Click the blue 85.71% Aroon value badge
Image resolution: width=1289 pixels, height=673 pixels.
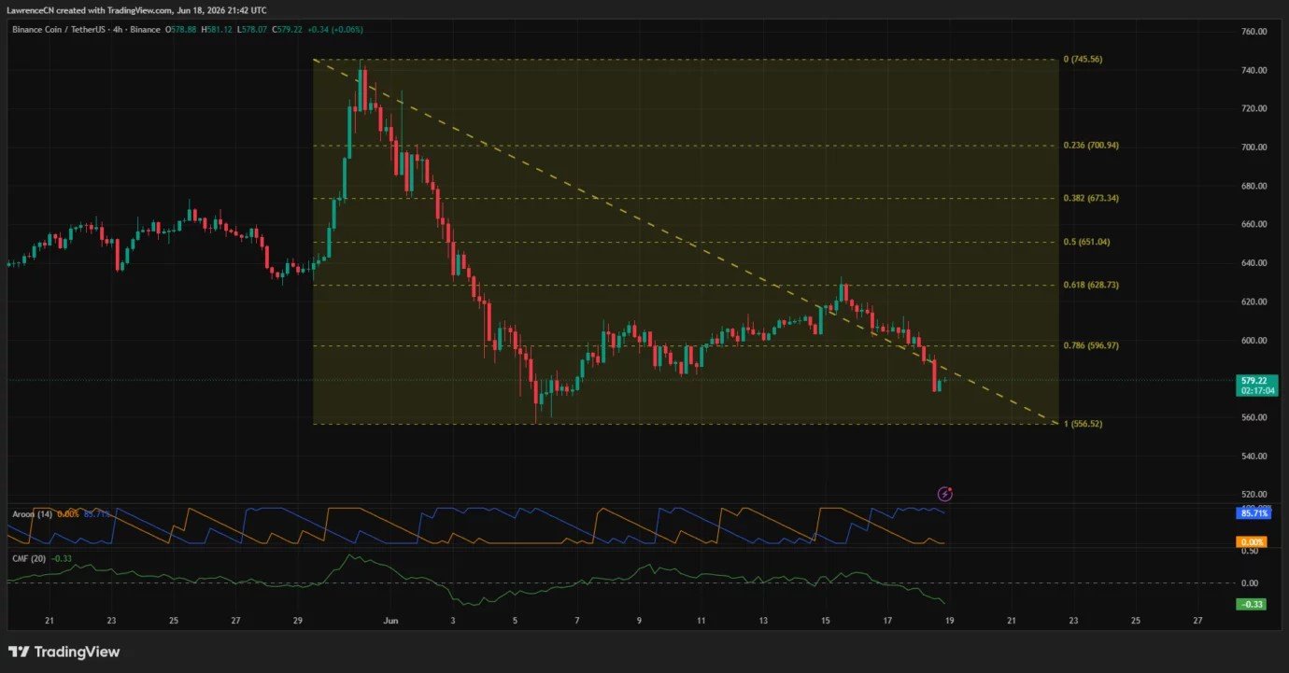point(1254,513)
